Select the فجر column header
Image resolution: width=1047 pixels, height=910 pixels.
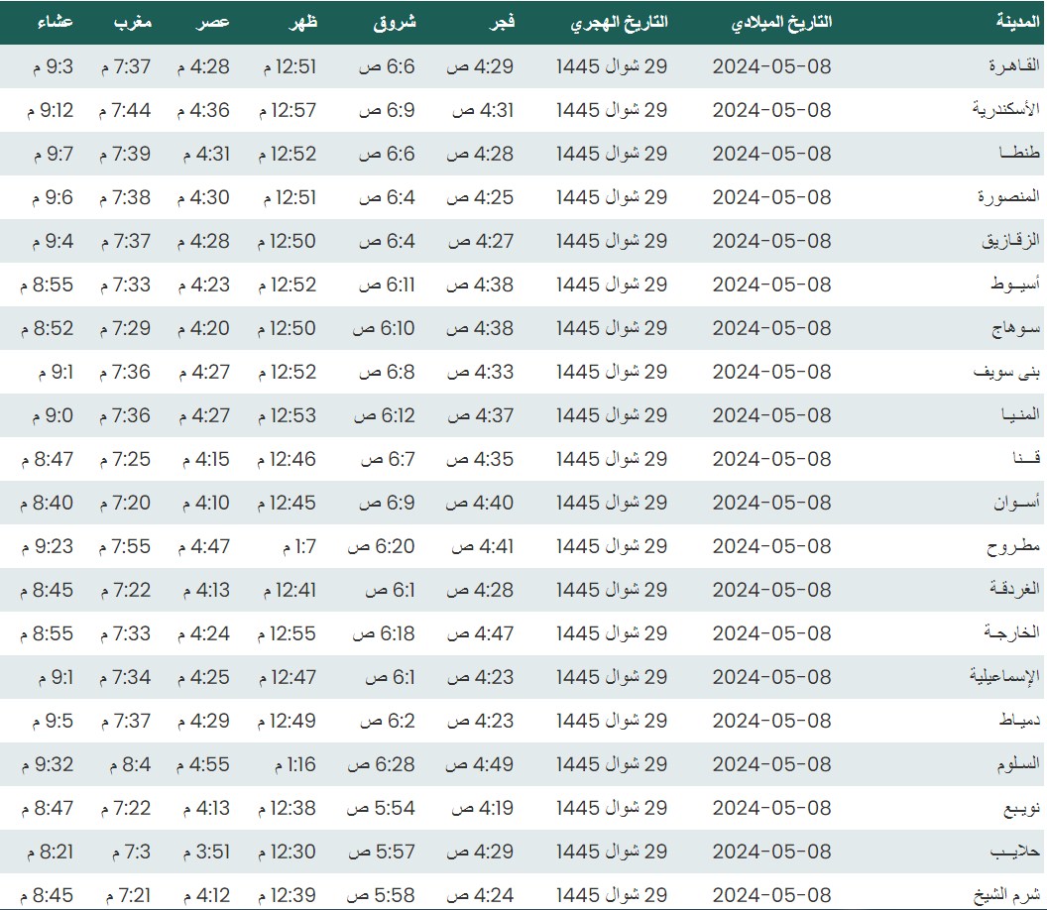(x=499, y=22)
